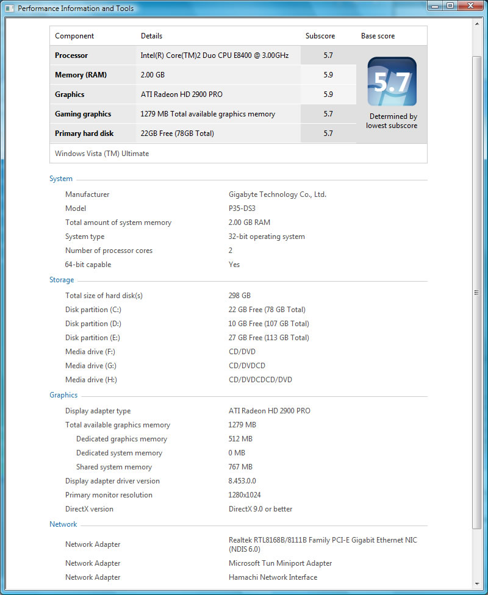Image resolution: width=488 pixels, height=595 pixels.
Task: Click the Component column header
Action: (x=74, y=36)
